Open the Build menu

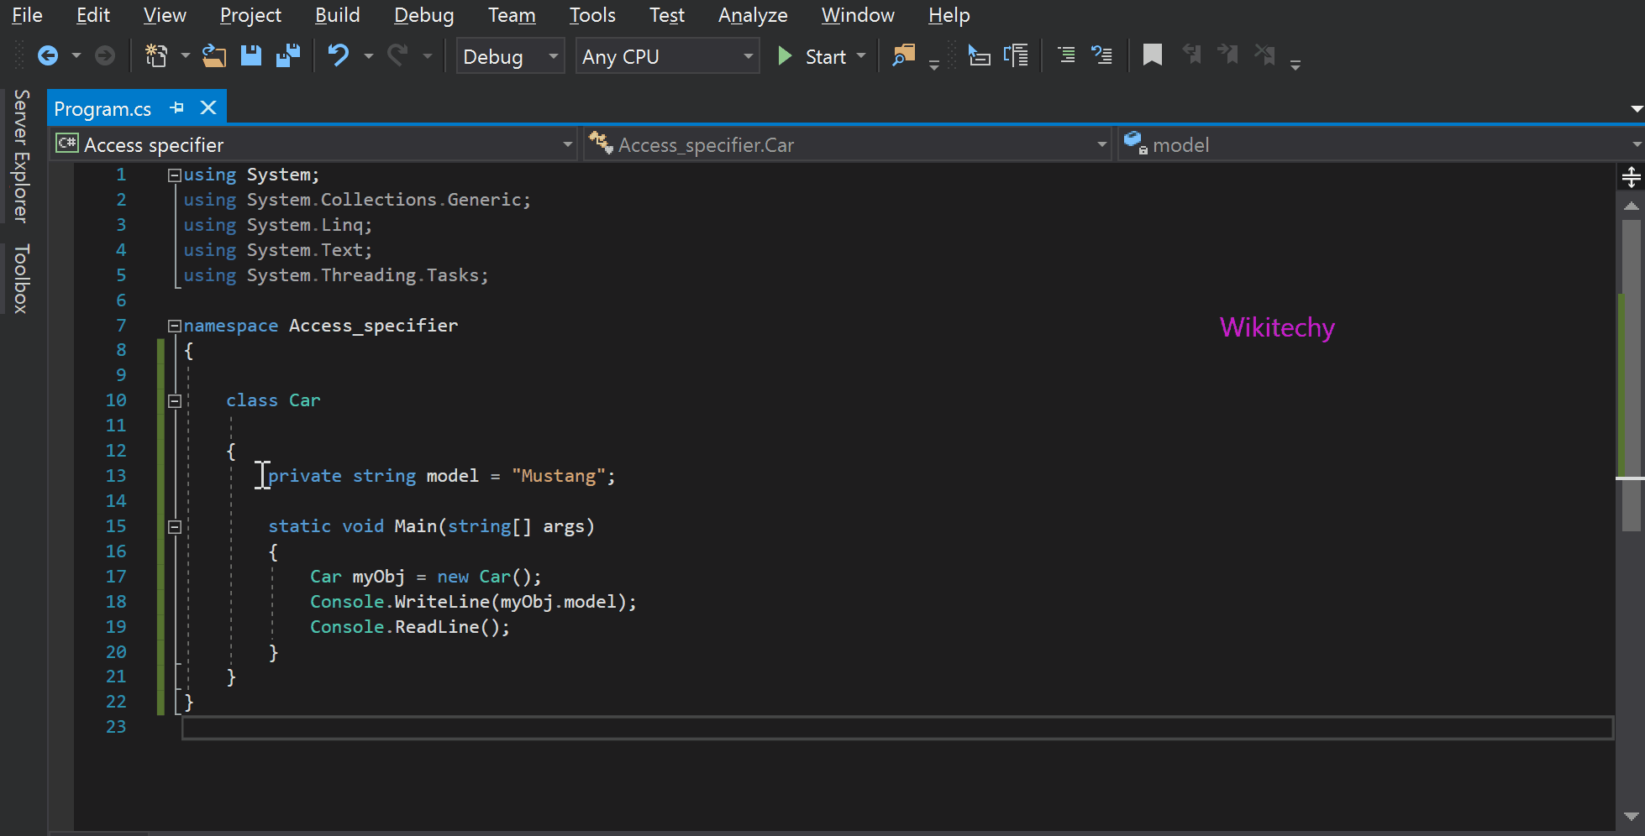337,15
